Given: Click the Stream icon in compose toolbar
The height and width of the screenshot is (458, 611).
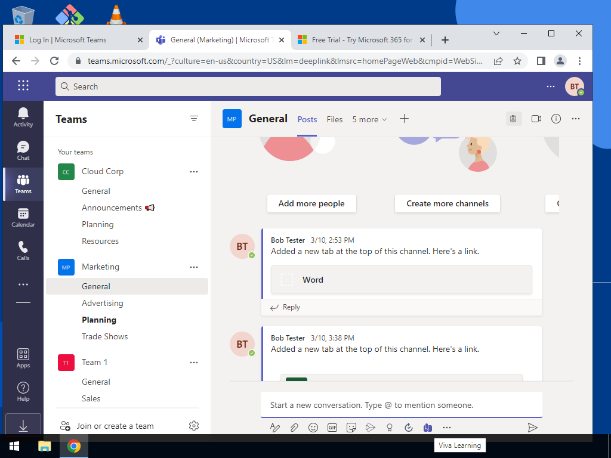Looking at the screenshot, I should point(370,428).
